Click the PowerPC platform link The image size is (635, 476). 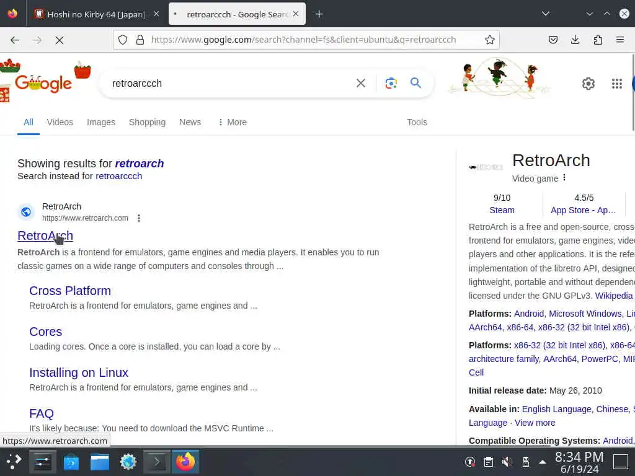600,359
